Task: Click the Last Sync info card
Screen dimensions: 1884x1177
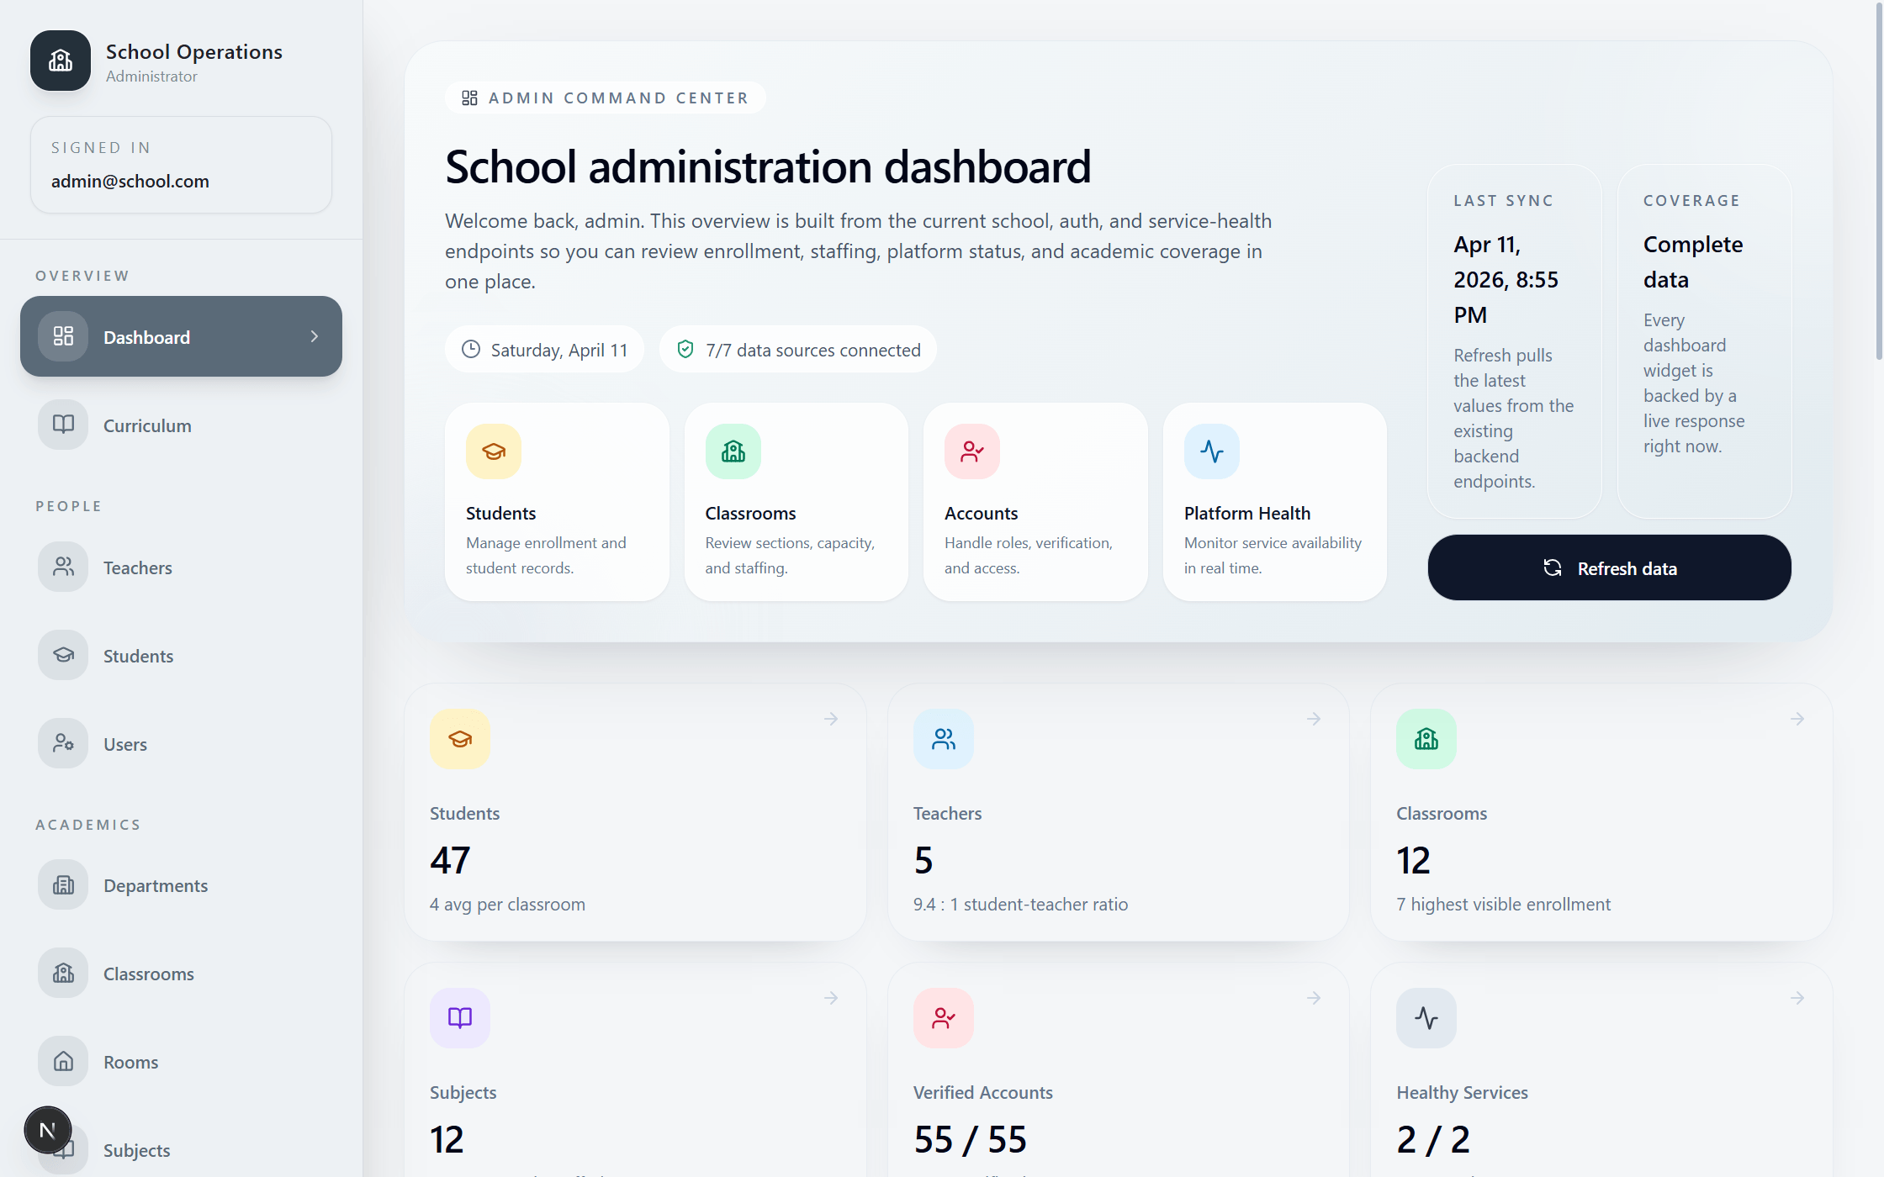Action: [1515, 341]
